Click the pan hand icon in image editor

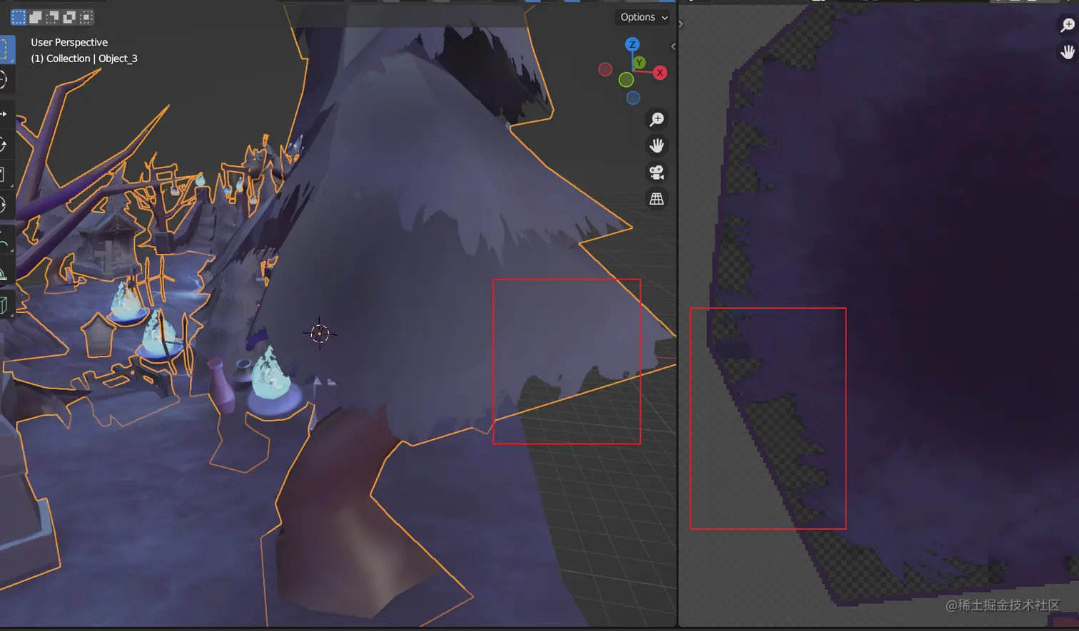(x=1068, y=52)
